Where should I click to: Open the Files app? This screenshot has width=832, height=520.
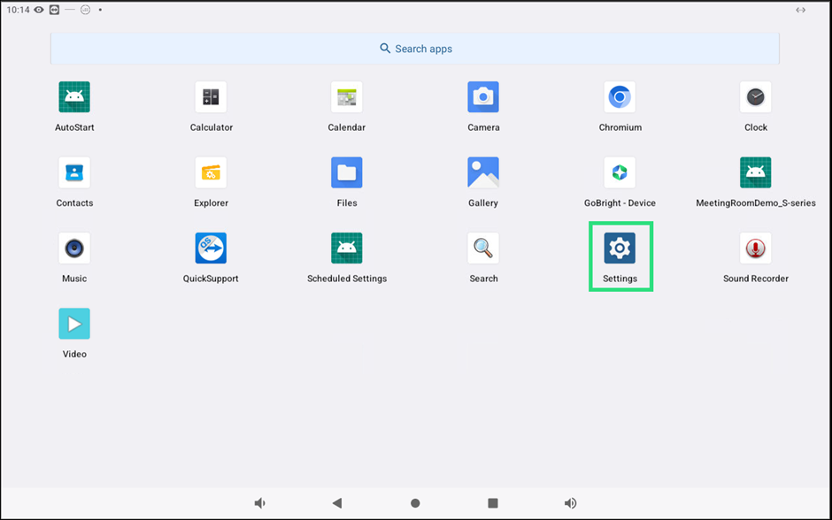pyautogui.click(x=346, y=172)
